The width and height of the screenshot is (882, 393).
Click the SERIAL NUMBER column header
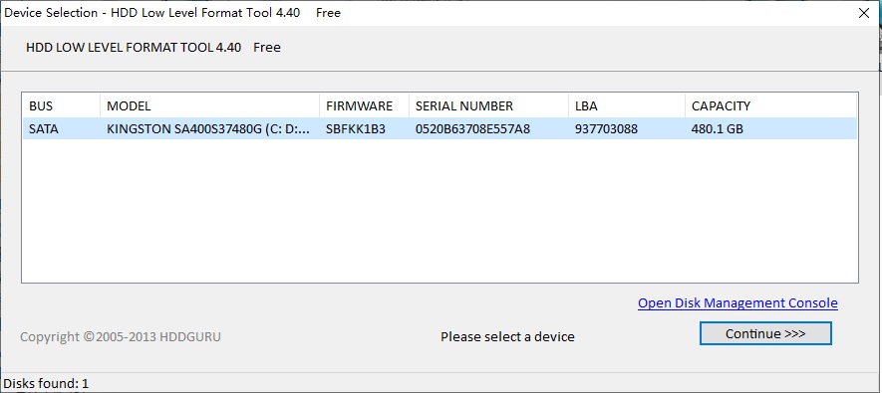(x=488, y=105)
